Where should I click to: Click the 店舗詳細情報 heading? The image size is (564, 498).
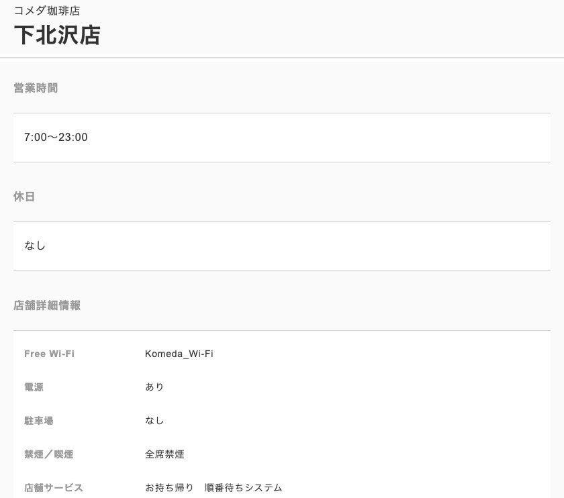pos(47,305)
